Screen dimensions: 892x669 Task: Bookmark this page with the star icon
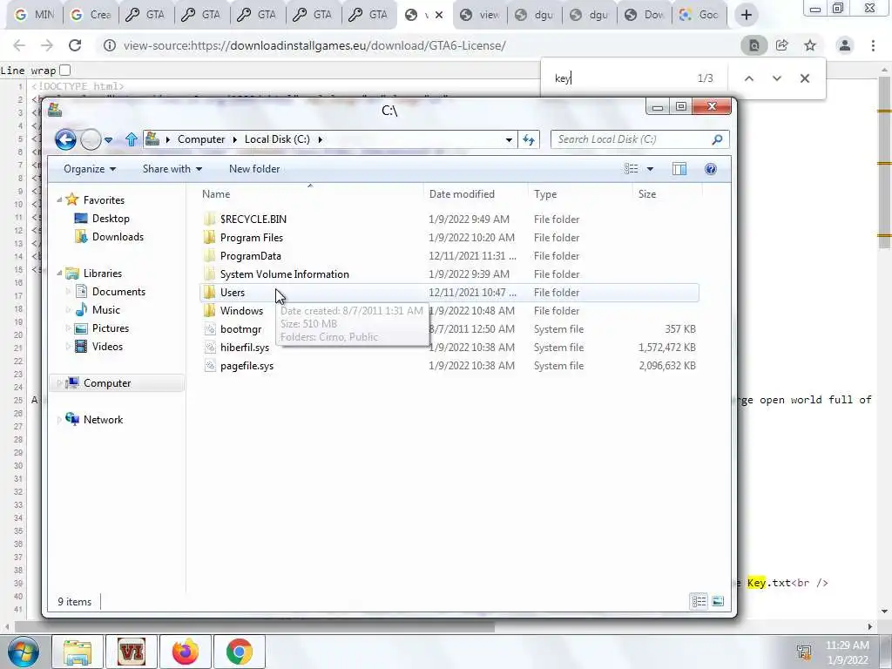[810, 45]
